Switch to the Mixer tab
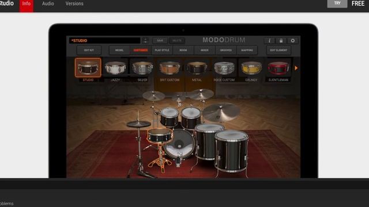Image resolution: width=369 pixels, height=207 pixels. [204, 50]
